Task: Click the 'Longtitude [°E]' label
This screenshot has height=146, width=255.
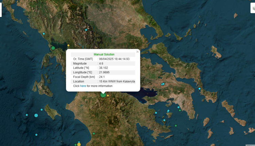Action: 83,72
